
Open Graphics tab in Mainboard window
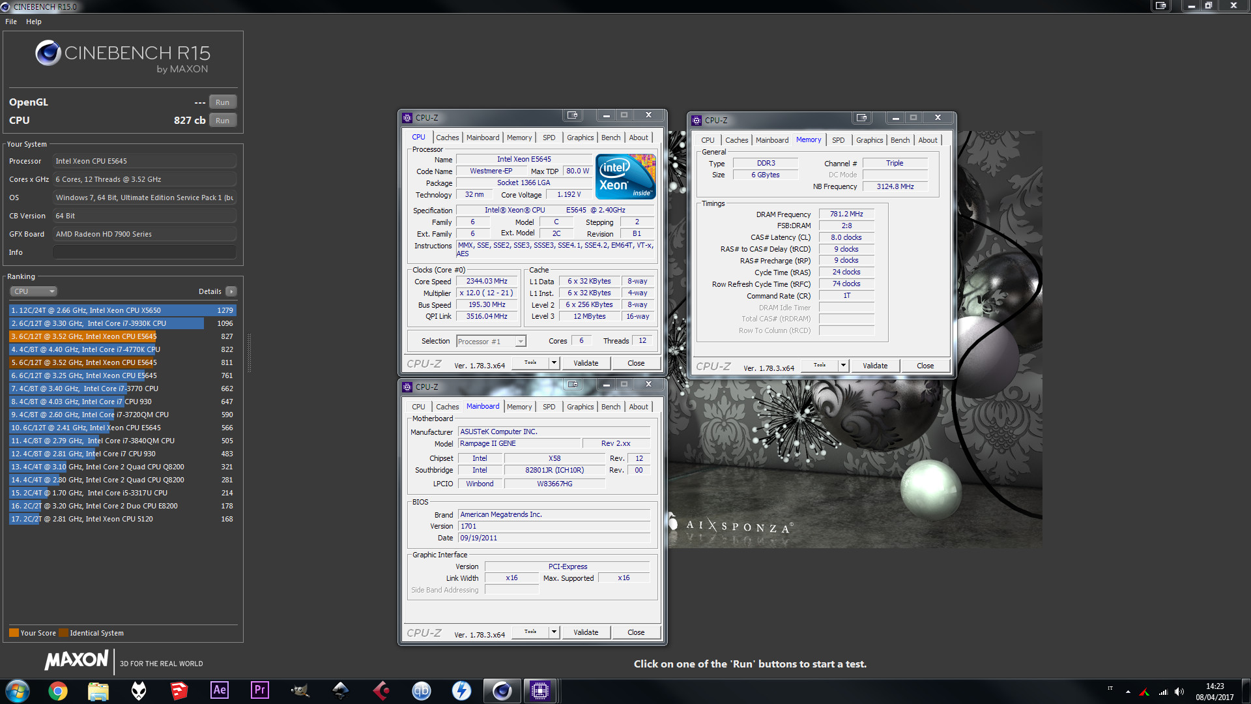point(580,407)
